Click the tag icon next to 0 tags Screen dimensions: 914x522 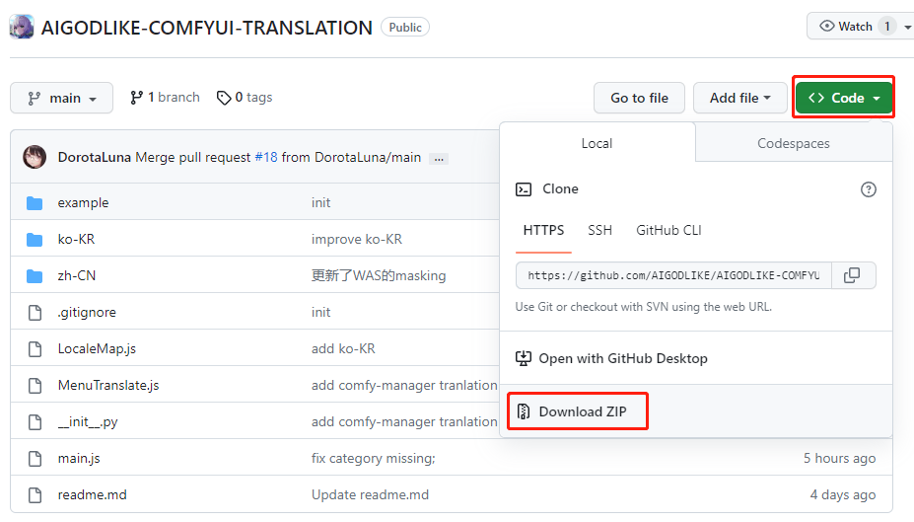click(224, 98)
